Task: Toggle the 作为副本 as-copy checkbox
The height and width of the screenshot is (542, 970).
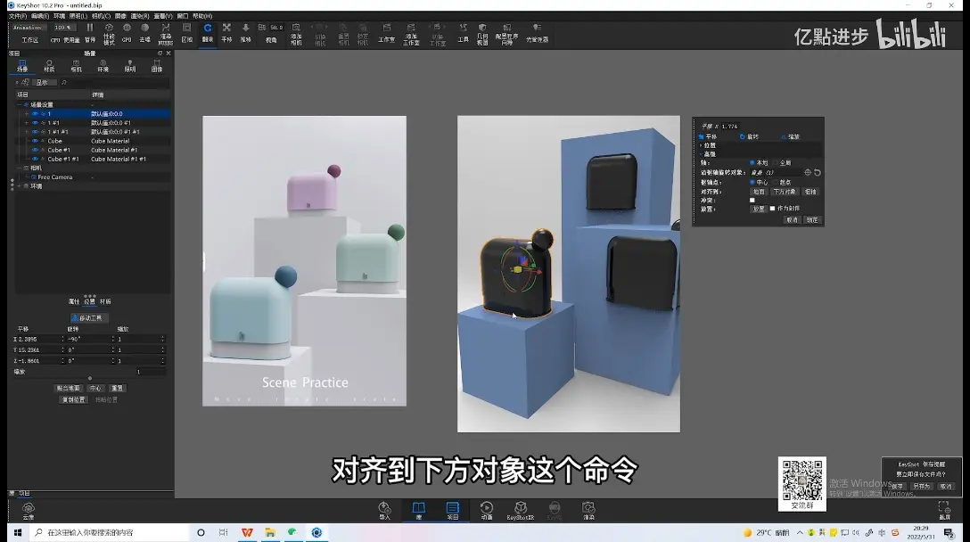Action: coord(772,209)
